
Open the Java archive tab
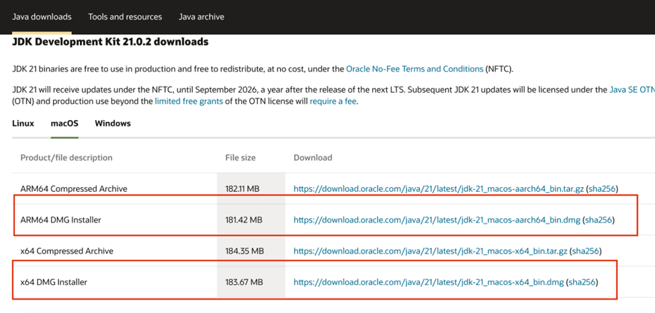(x=202, y=16)
